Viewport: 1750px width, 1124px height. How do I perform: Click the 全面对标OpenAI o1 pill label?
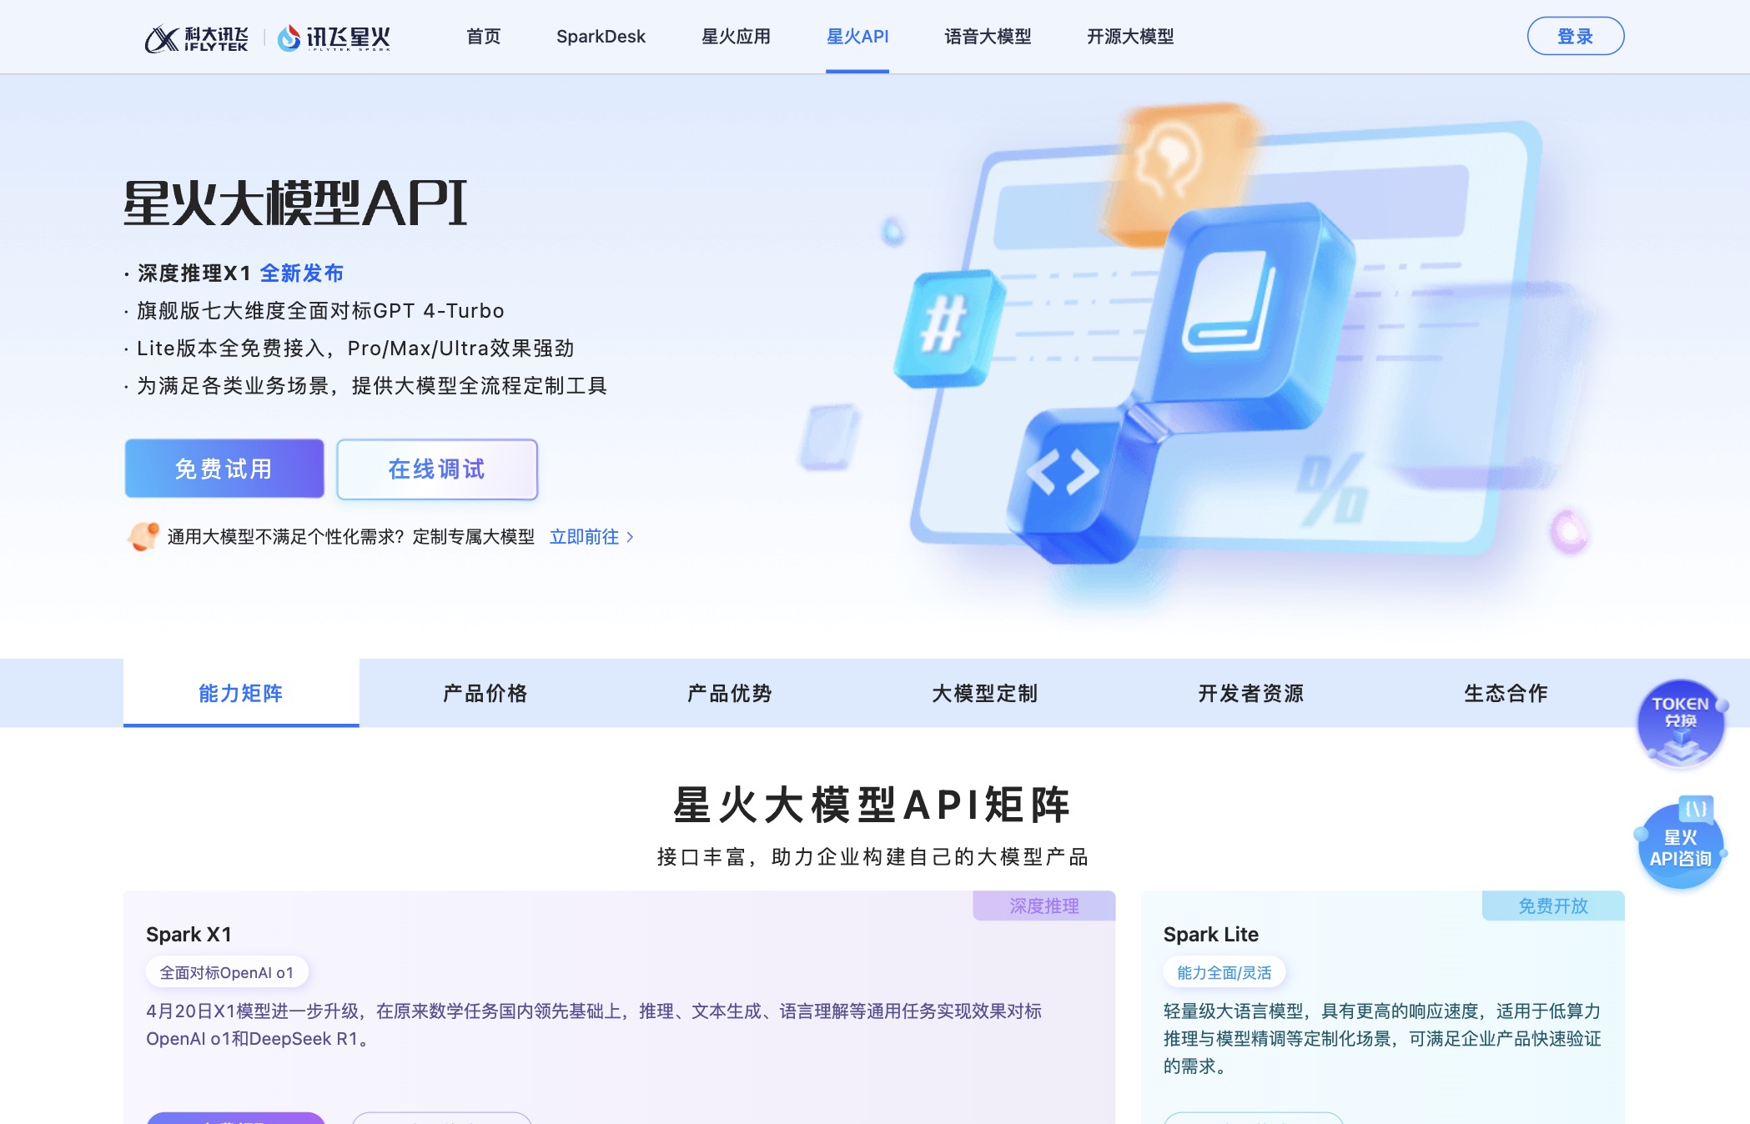pyautogui.click(x=227, y=972)
